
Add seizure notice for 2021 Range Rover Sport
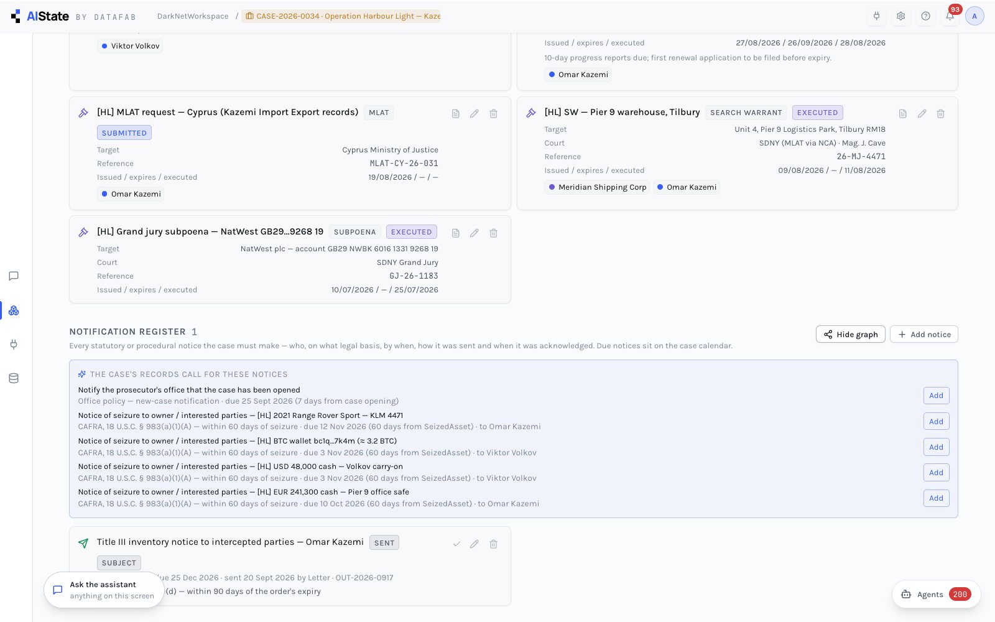tap(937, 422)
